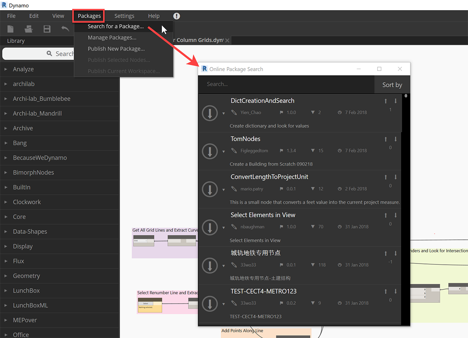Click the Select button in Select Renumber Line node
Viewport: 468px width, 338px height.
coord(145,303)
